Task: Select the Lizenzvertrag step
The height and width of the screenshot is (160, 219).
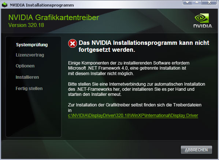Action: coord(30,55)
